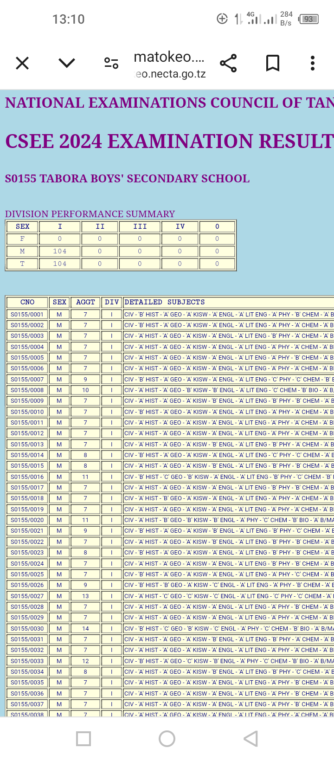
Task: Tap the matokeo.necta.go.tz address bar
Action: 169,65
